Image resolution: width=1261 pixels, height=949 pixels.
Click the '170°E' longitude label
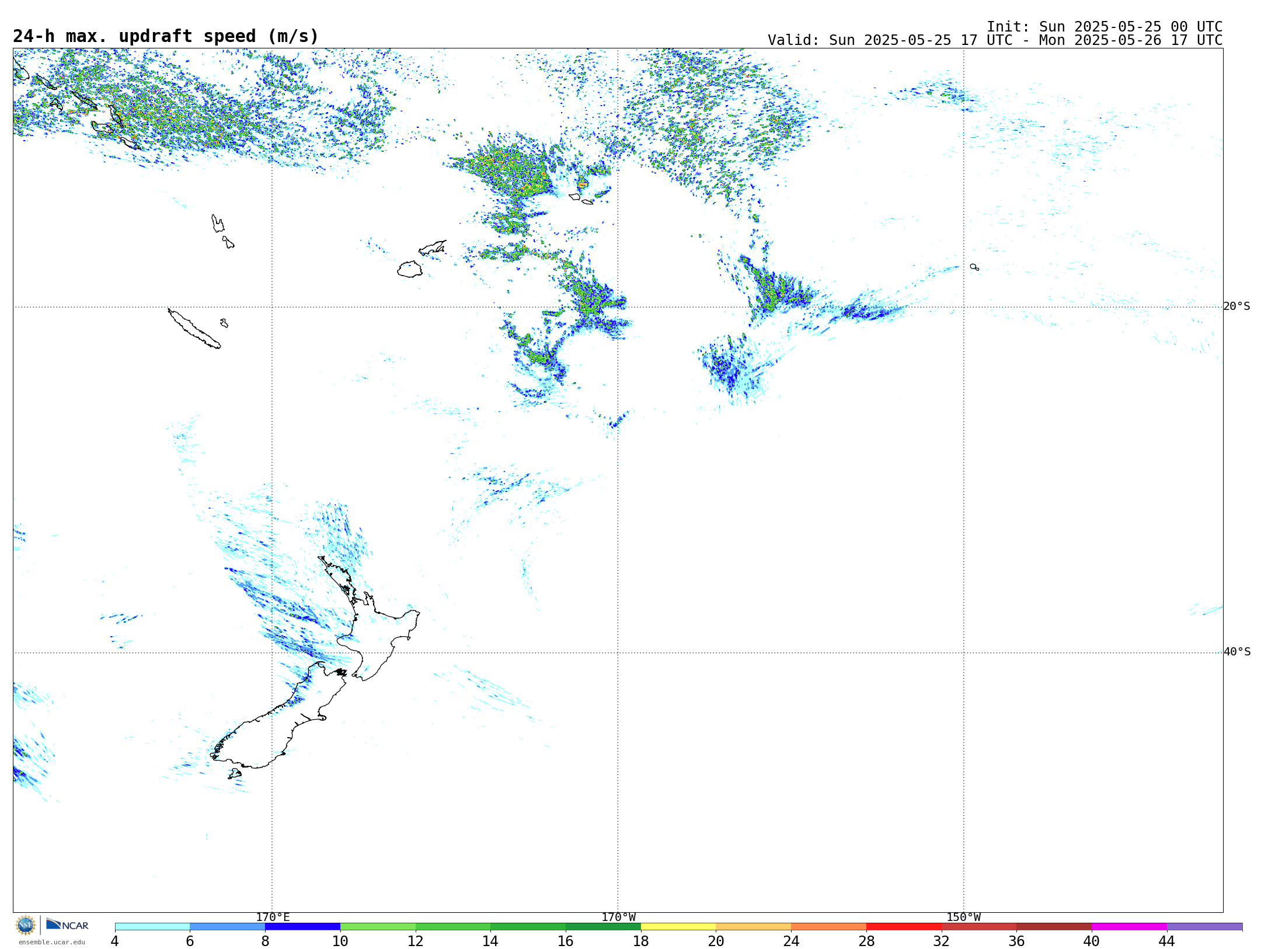[x=273, y=917]
